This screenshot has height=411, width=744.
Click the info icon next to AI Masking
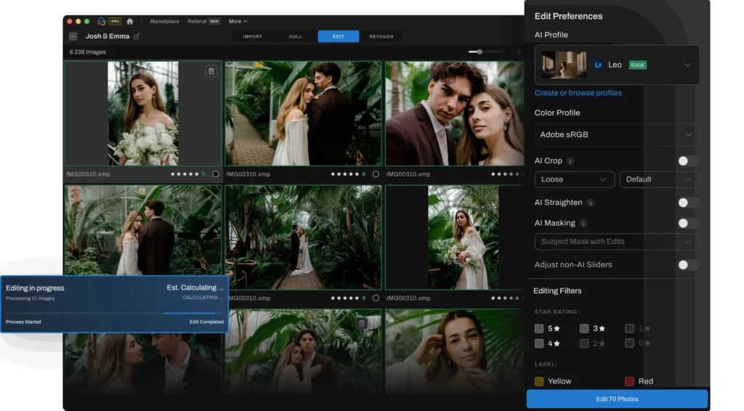tap(583, 224)
